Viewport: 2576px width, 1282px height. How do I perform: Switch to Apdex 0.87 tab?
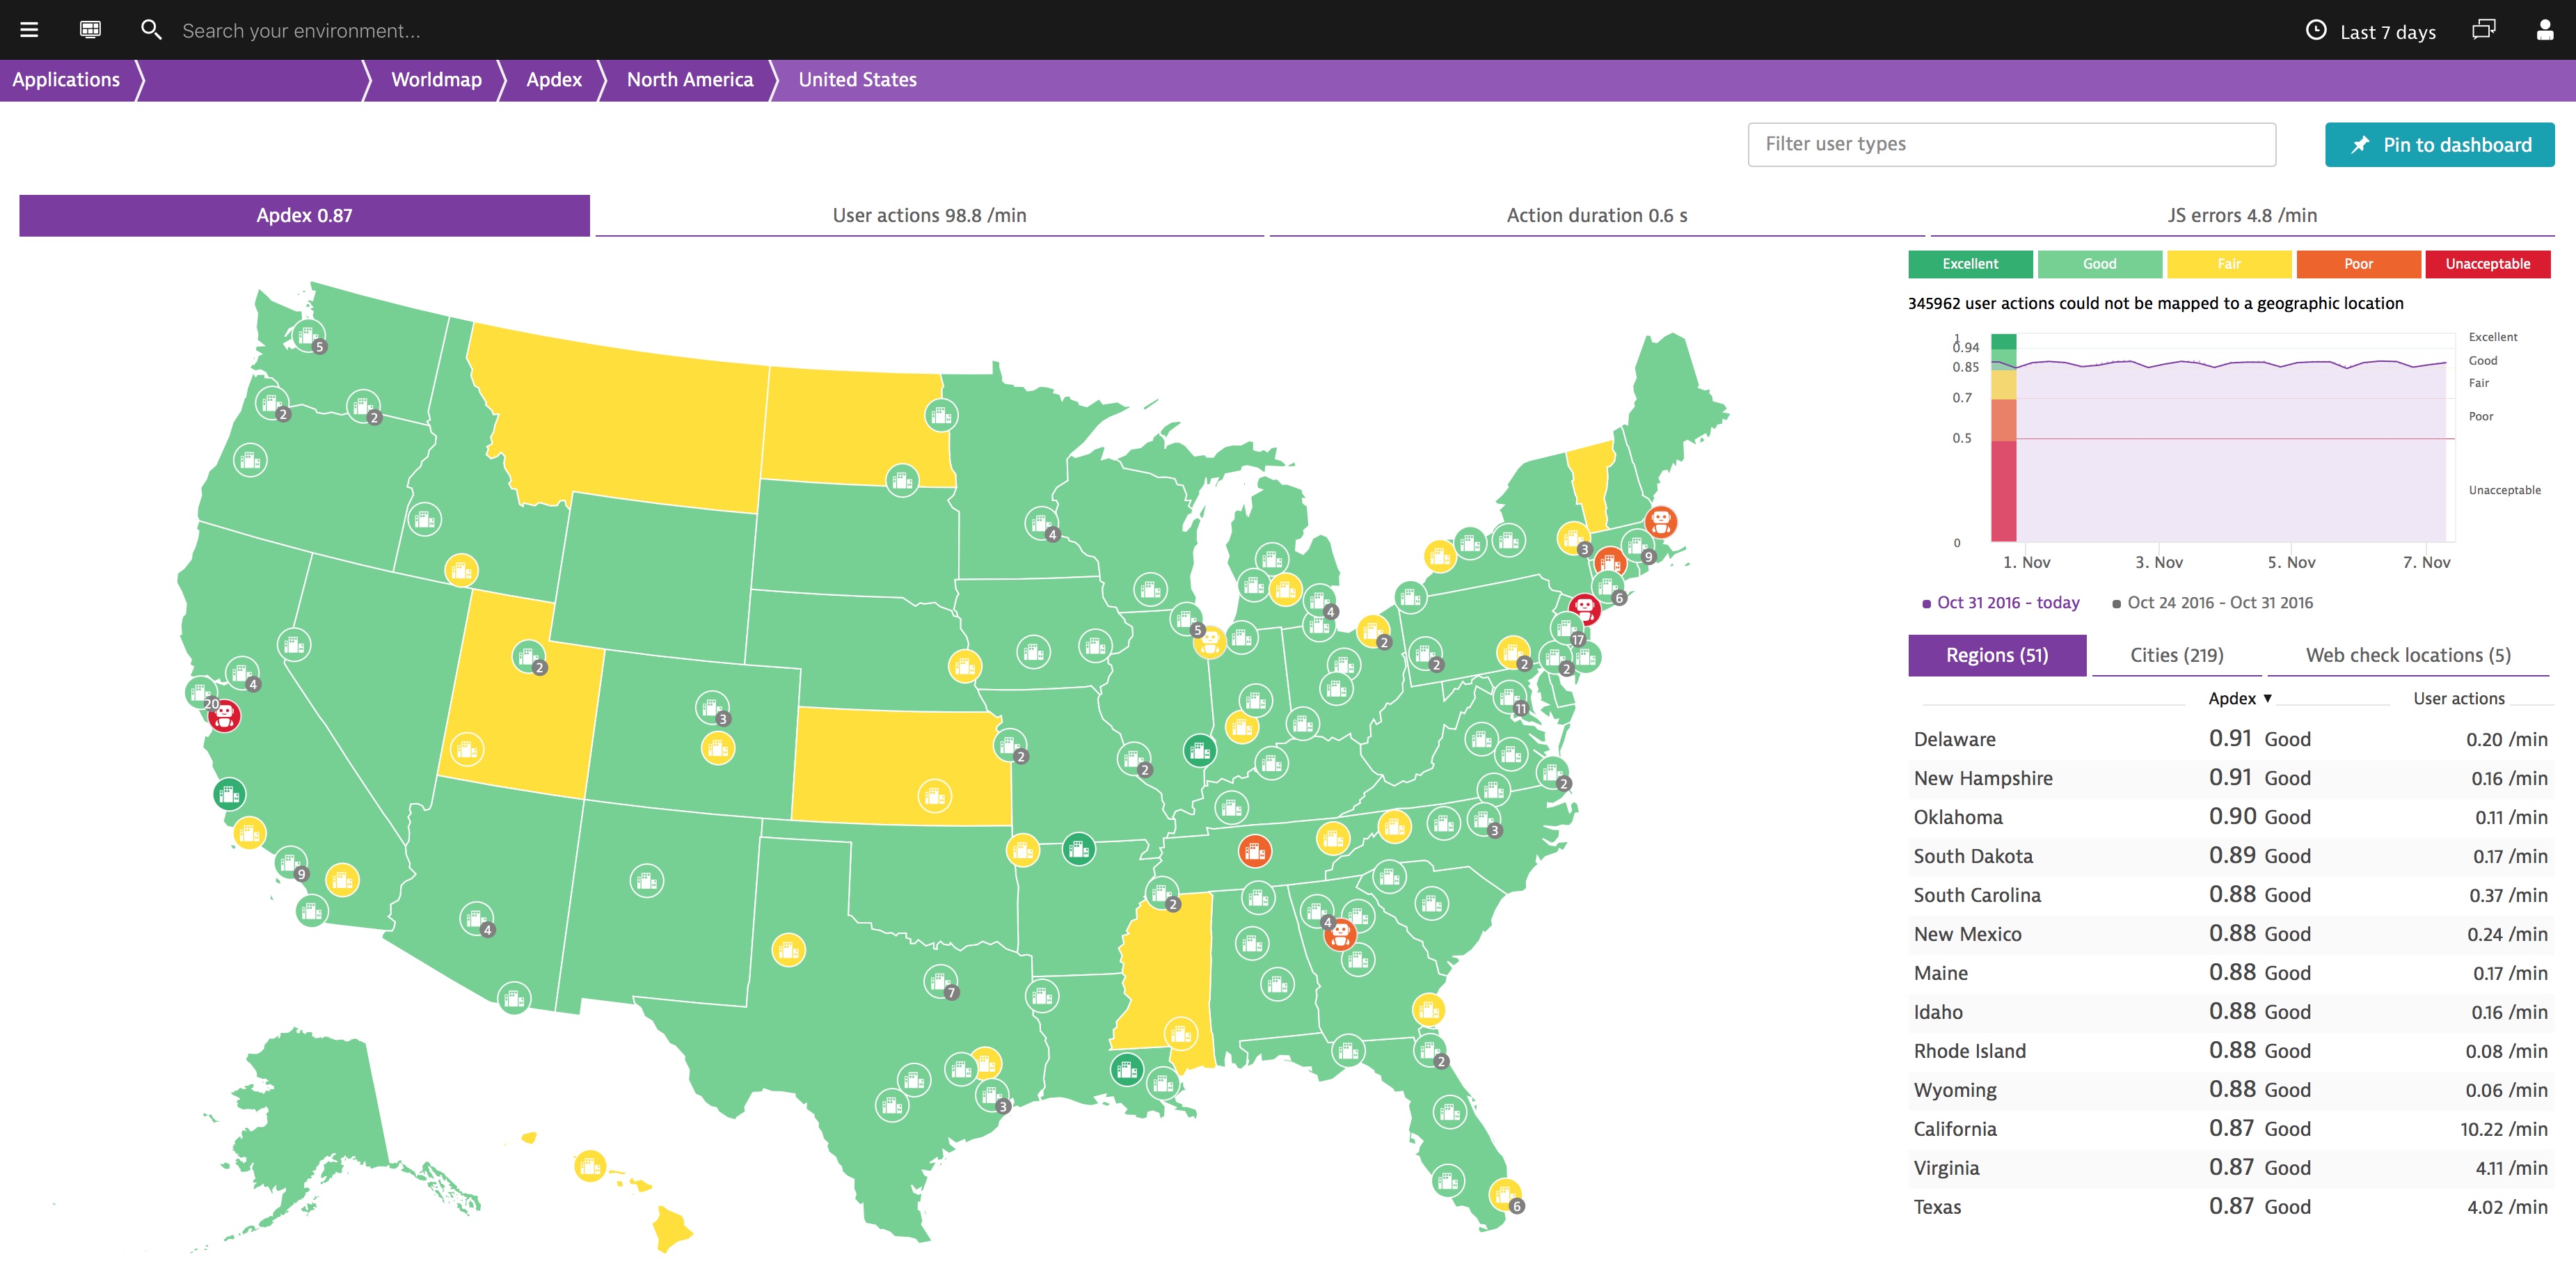point(304,215)
